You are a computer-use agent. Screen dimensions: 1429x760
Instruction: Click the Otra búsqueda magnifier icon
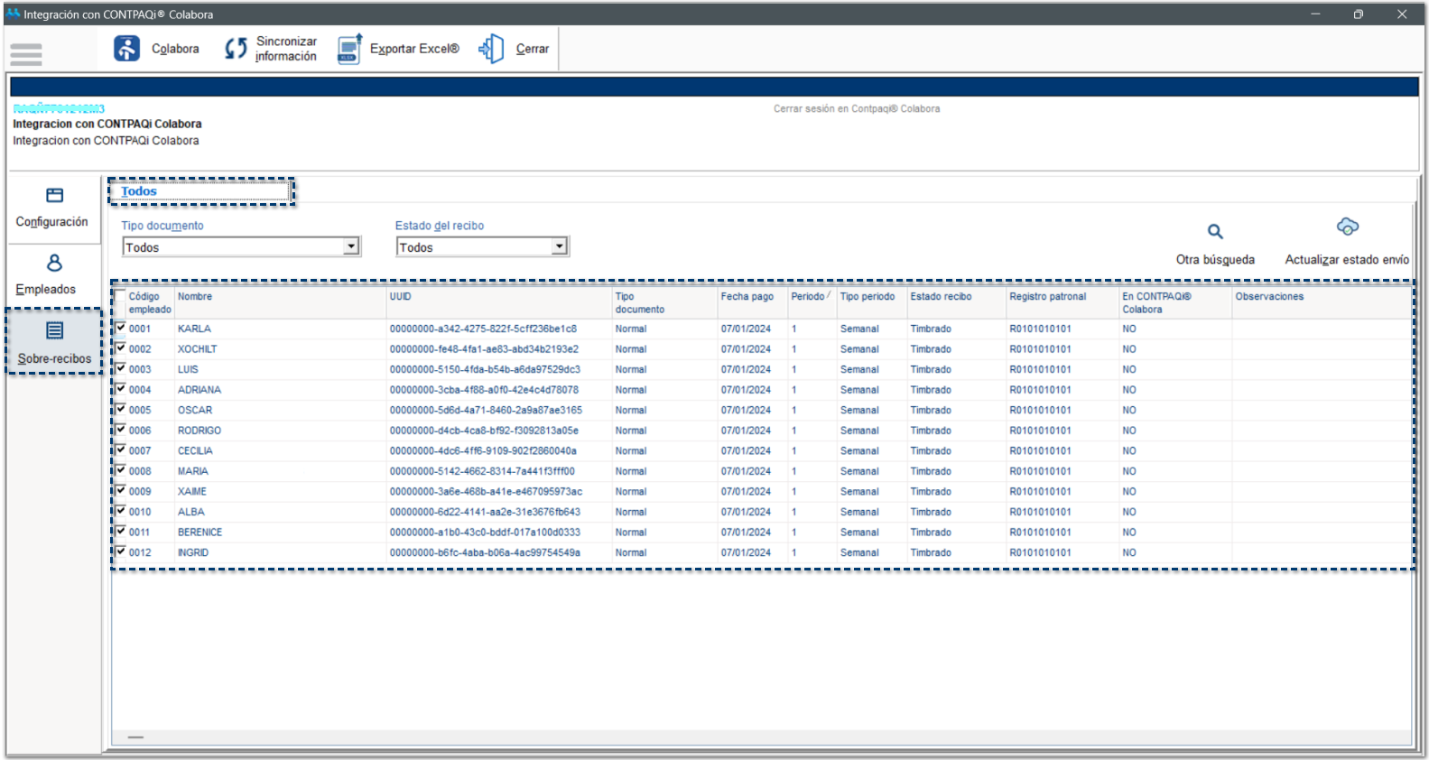pos(1216,232)
